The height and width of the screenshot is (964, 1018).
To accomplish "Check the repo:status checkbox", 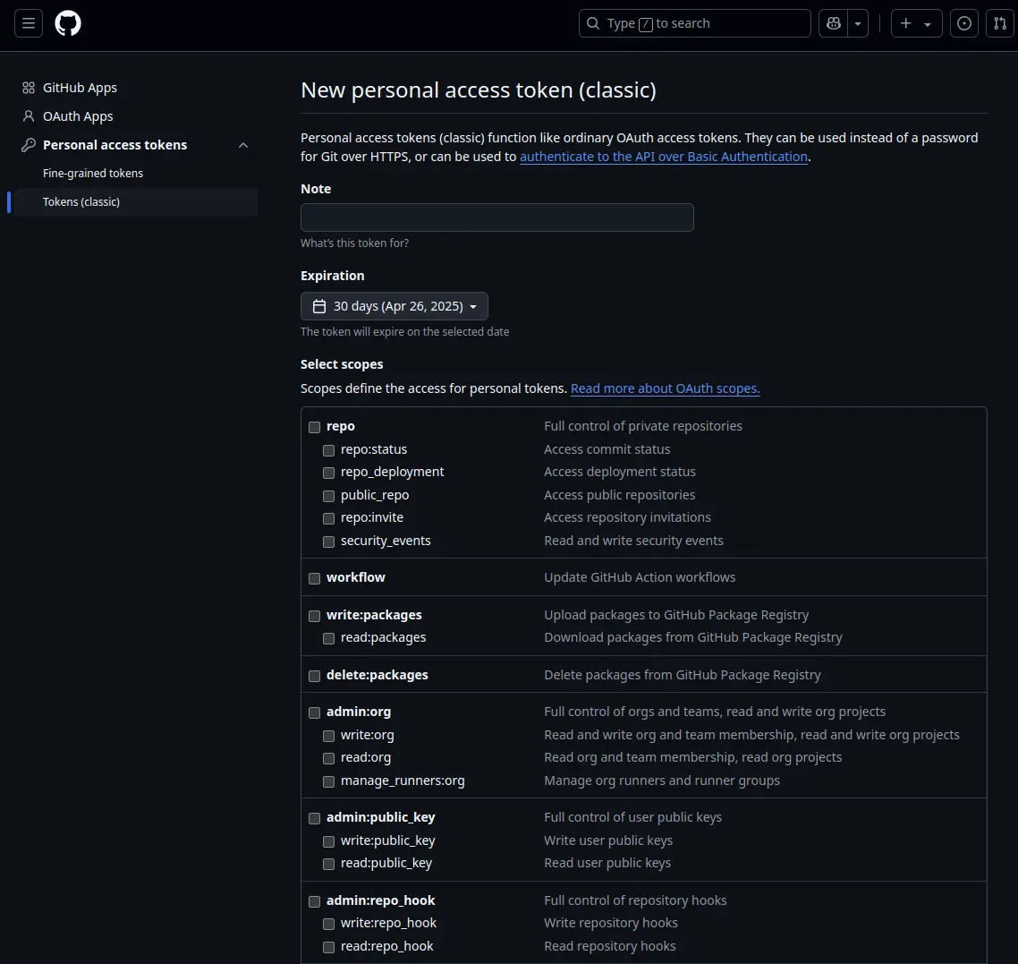I will (329, 451).
